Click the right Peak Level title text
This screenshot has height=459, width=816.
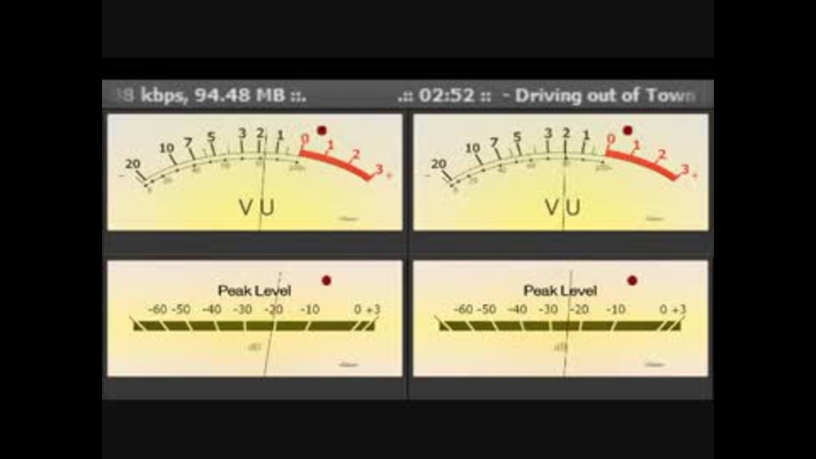[x=560, y=291]
